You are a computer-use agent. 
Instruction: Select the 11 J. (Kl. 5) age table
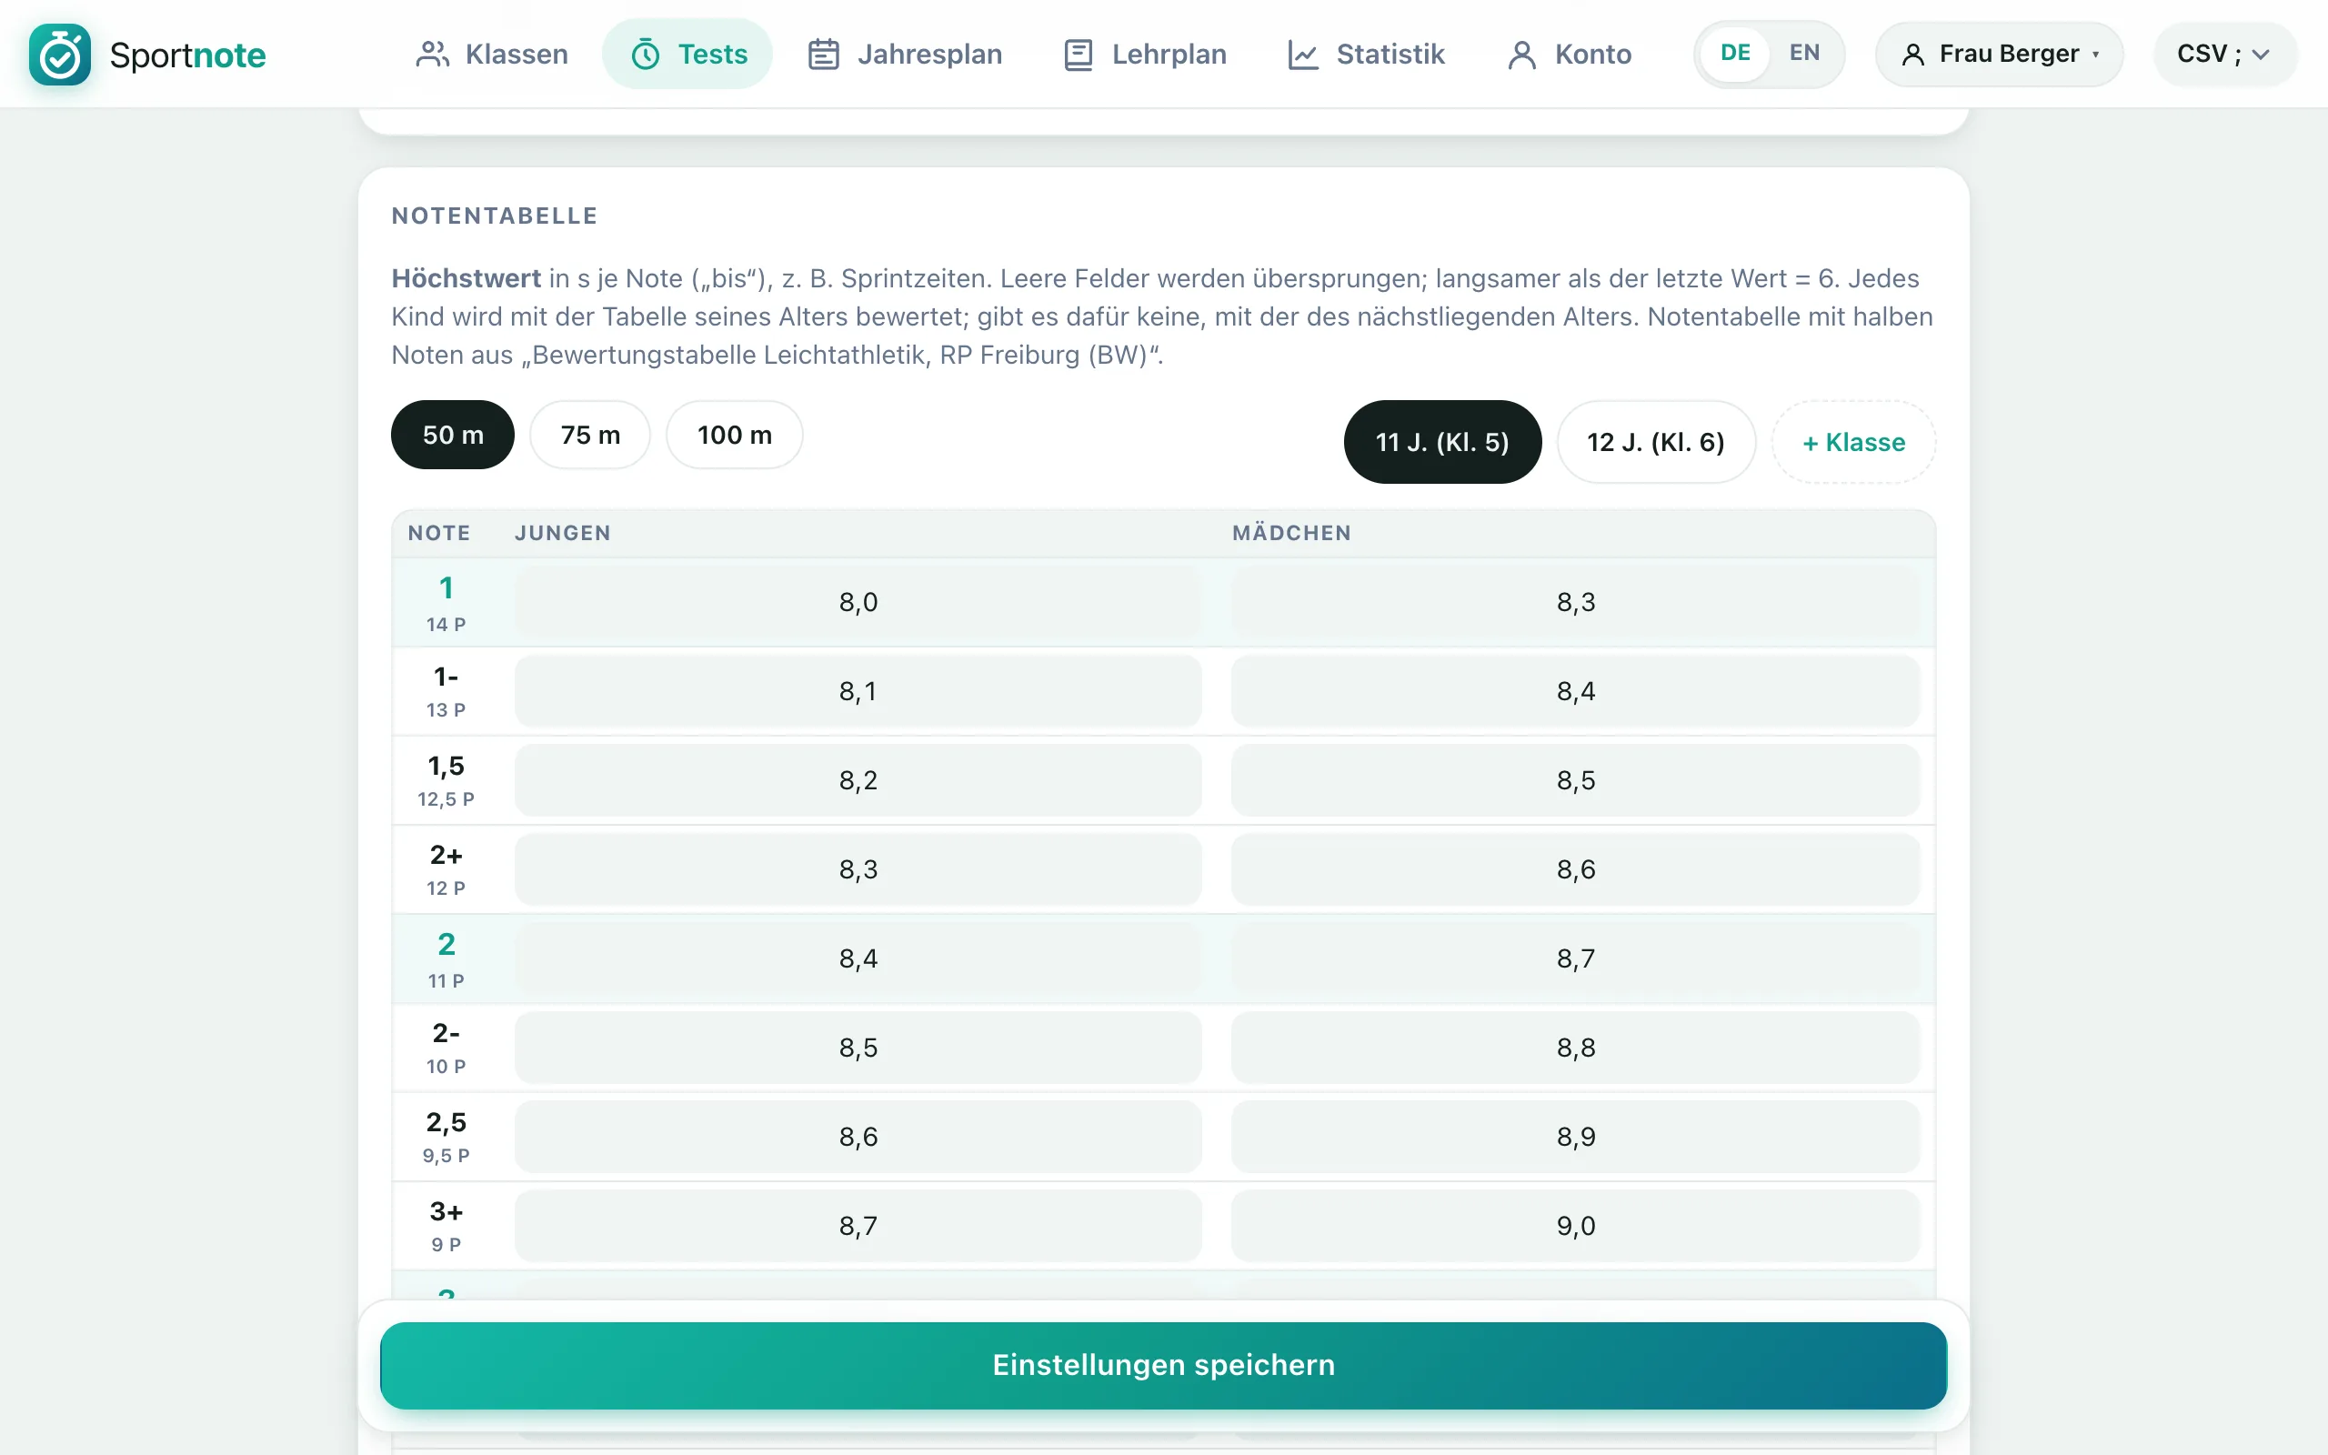click(x=1442, y=442)
